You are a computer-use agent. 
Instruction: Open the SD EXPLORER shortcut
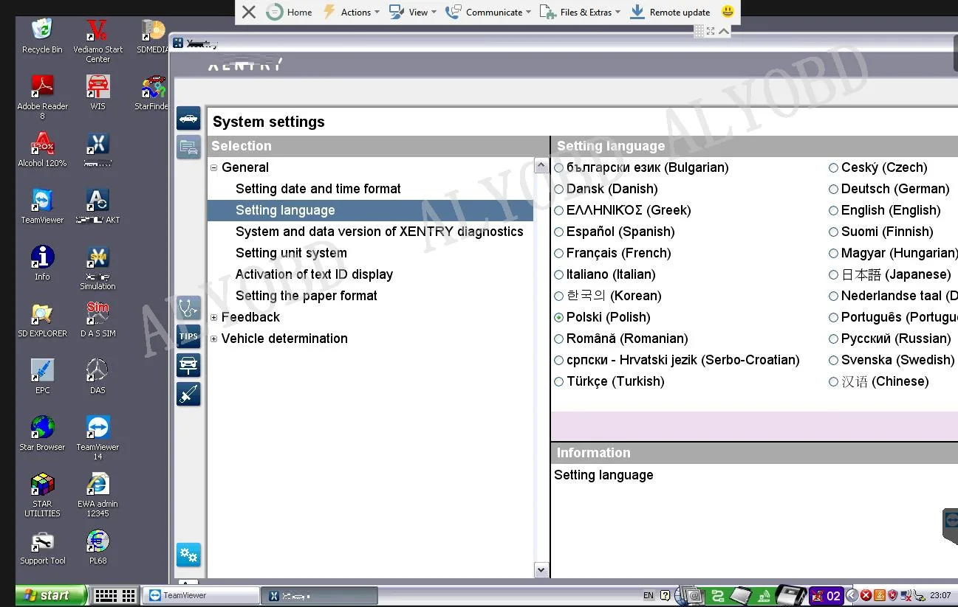[42, 320]
